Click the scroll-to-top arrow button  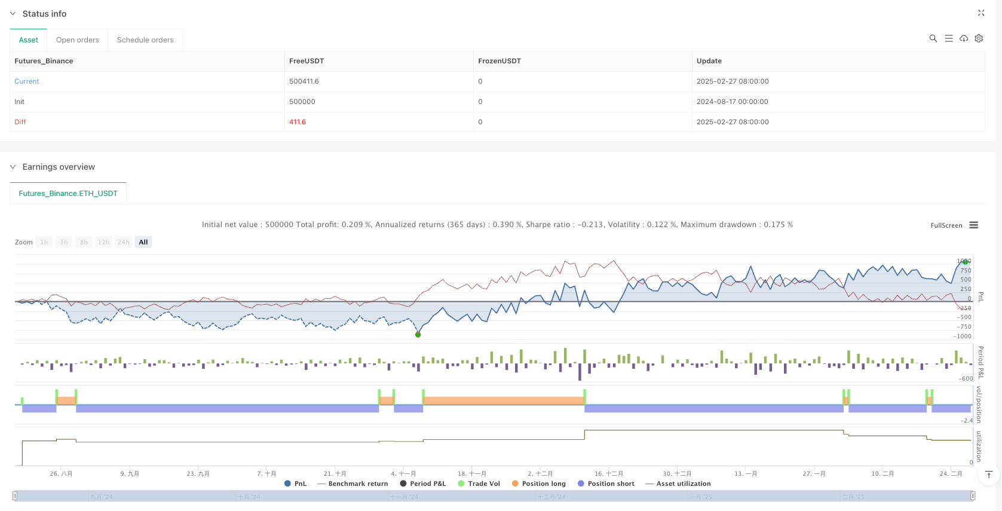988,475
